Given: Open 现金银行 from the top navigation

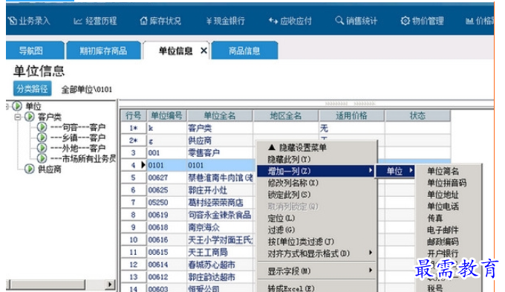Looking at the screenshot, I should (226, 21).
